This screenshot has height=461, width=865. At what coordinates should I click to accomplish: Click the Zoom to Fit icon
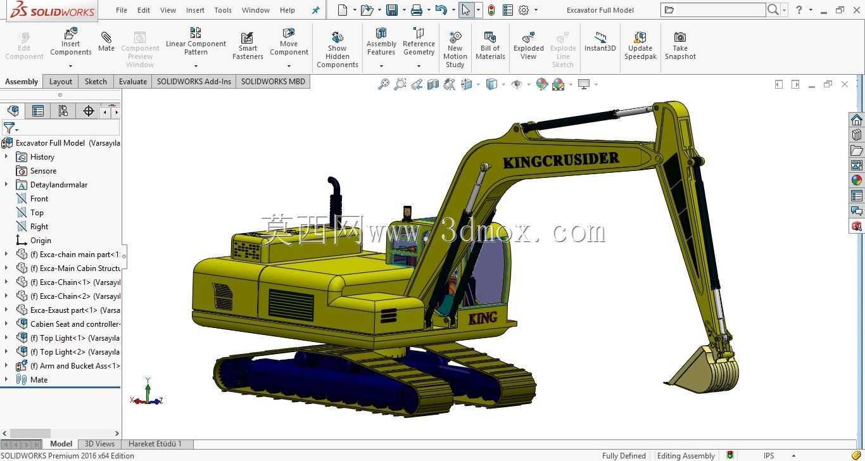click(384, 84)
